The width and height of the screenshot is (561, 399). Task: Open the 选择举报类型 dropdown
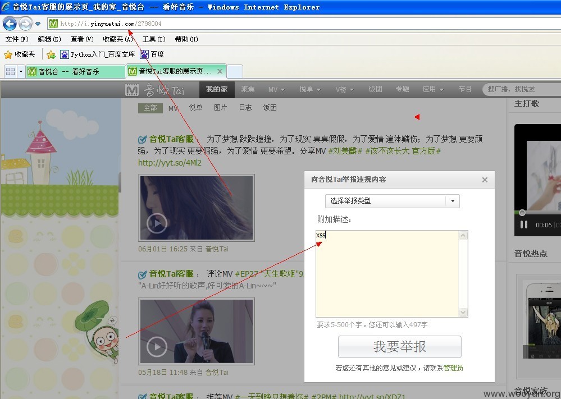(392, 201)
